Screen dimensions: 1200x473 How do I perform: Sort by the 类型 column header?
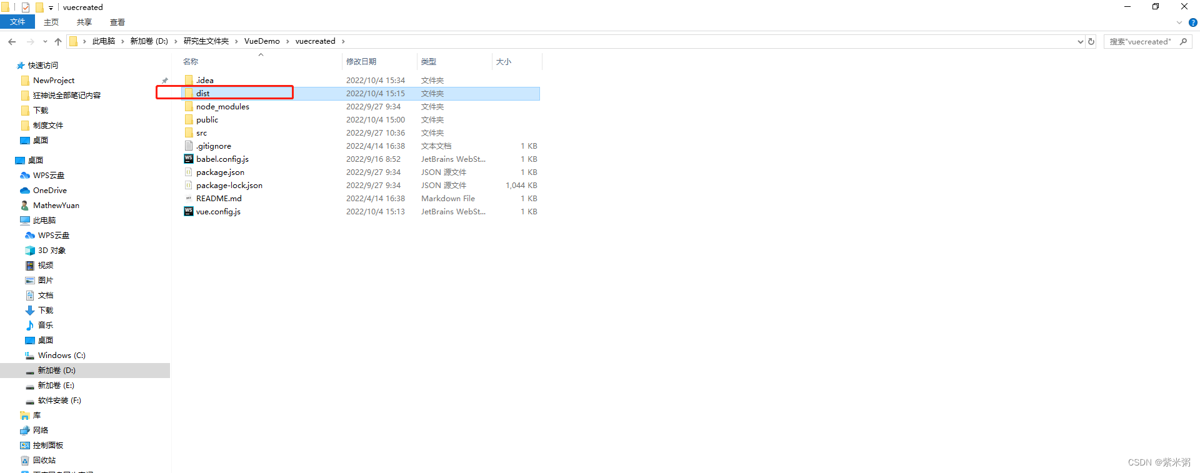tap(429, 62)
